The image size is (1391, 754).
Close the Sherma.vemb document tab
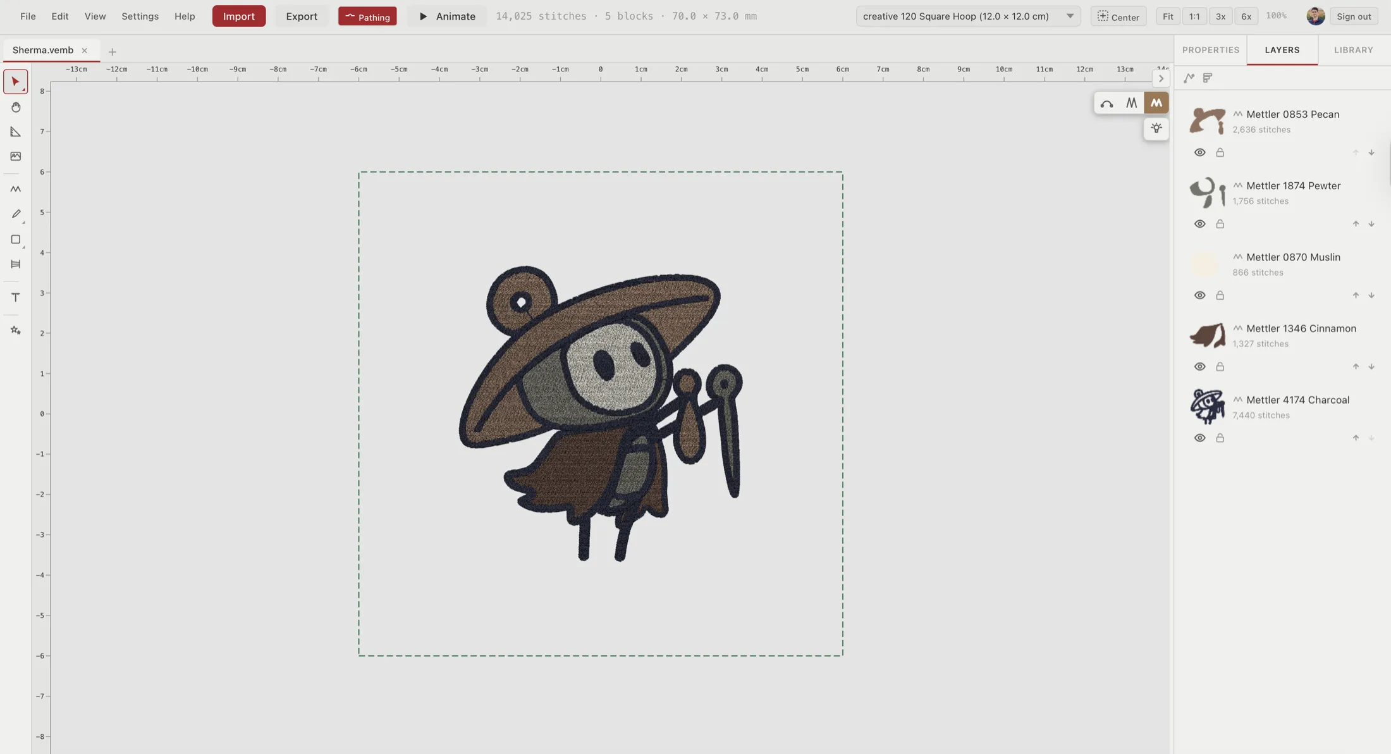(x=84, y=50)
